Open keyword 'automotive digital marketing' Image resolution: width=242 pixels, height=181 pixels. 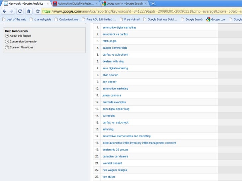pos(119,28)
